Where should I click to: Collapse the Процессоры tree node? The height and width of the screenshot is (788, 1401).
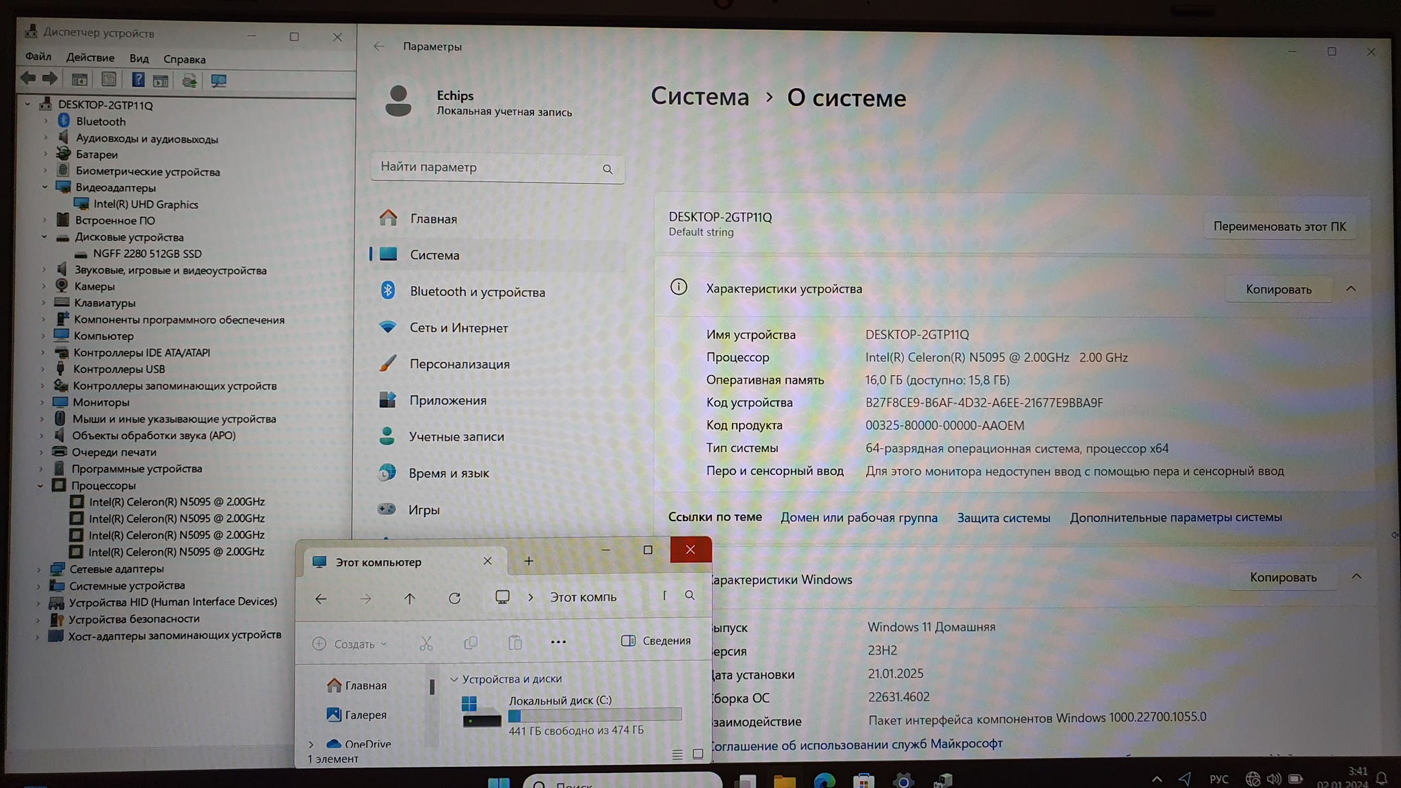click(40, 486)
